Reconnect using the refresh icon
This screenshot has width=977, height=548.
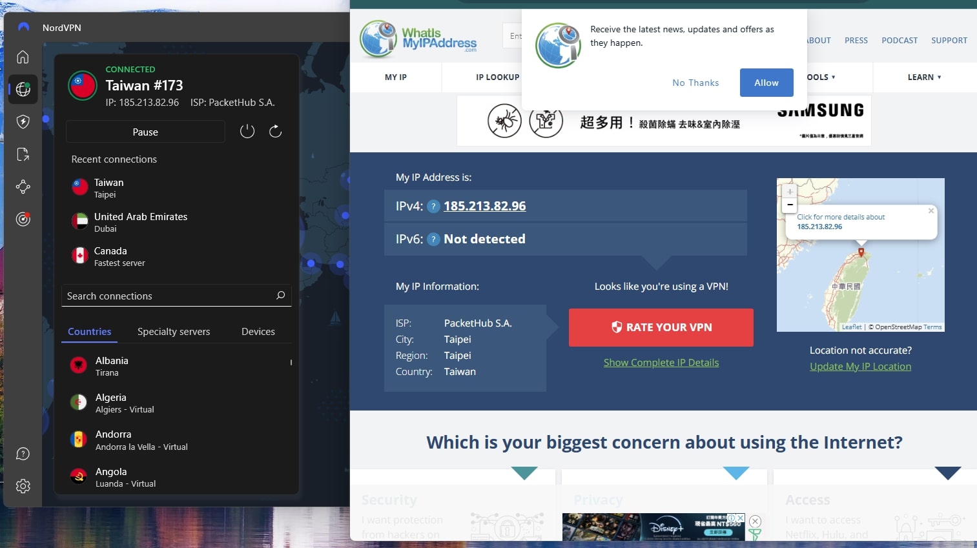click(x=275, y=131)
